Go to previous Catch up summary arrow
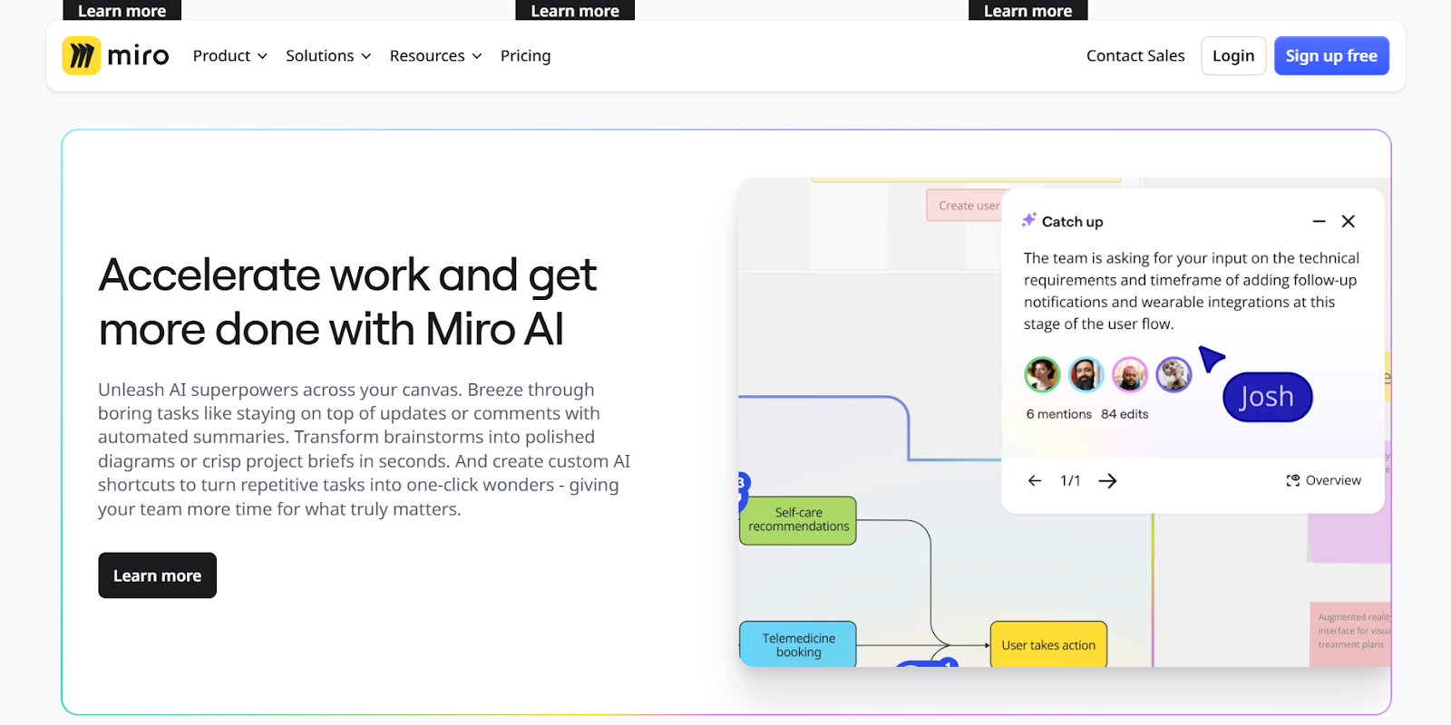The image size is (1451, 725). tap(1035, 480)
